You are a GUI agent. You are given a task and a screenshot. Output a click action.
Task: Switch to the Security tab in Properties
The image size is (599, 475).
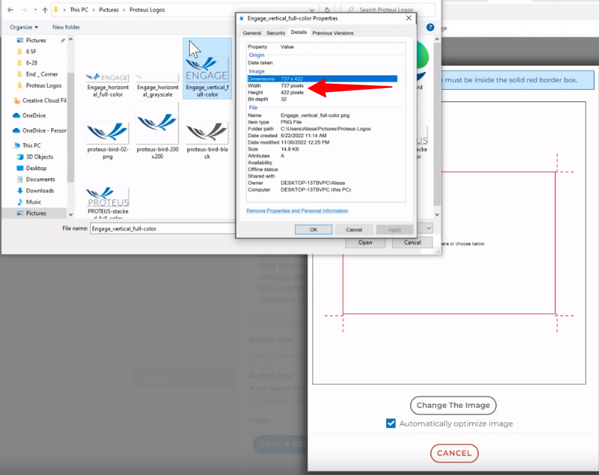click(x=276, y=33)
